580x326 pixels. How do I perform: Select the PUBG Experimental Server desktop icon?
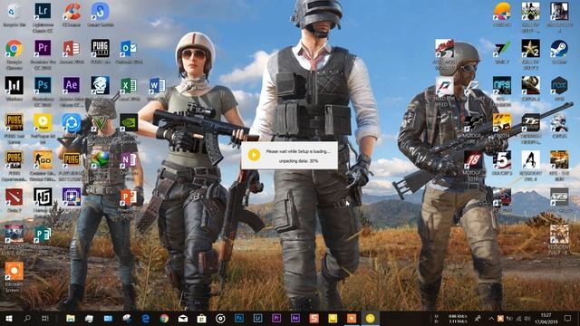pos(14,159)
